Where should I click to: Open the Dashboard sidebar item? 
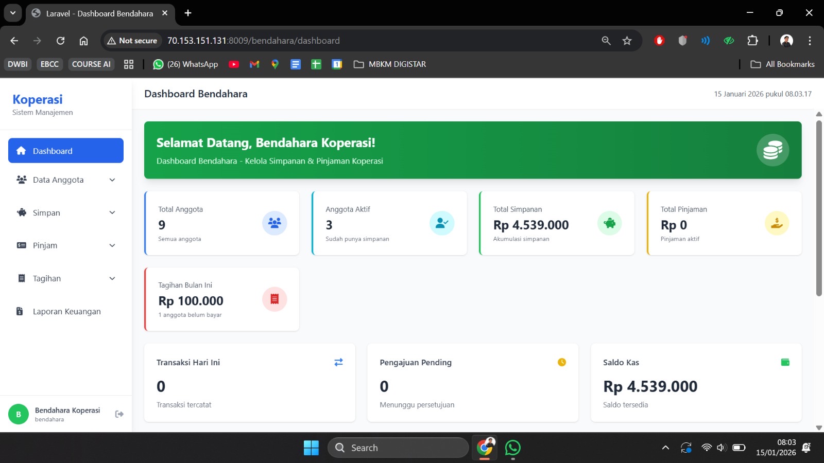66,151
